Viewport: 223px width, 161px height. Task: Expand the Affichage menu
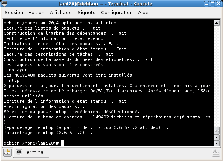[x=61, y=12]
